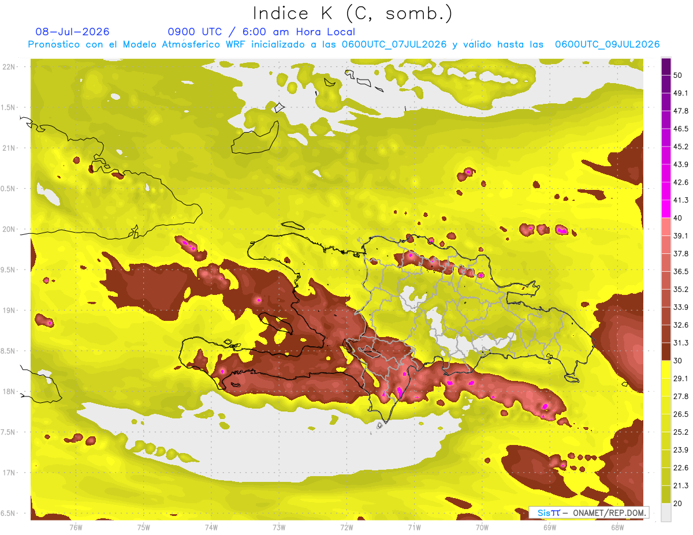The height and width of the screenshot is (535, 693).
Task: Click the longitude axis label '76W'
Action: (76, 527)
